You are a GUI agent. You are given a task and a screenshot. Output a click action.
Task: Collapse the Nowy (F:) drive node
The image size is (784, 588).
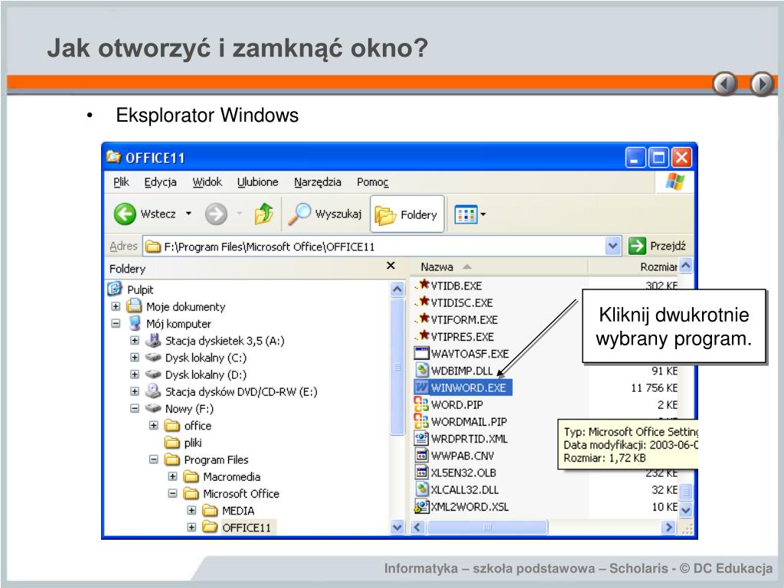[135, 409]
